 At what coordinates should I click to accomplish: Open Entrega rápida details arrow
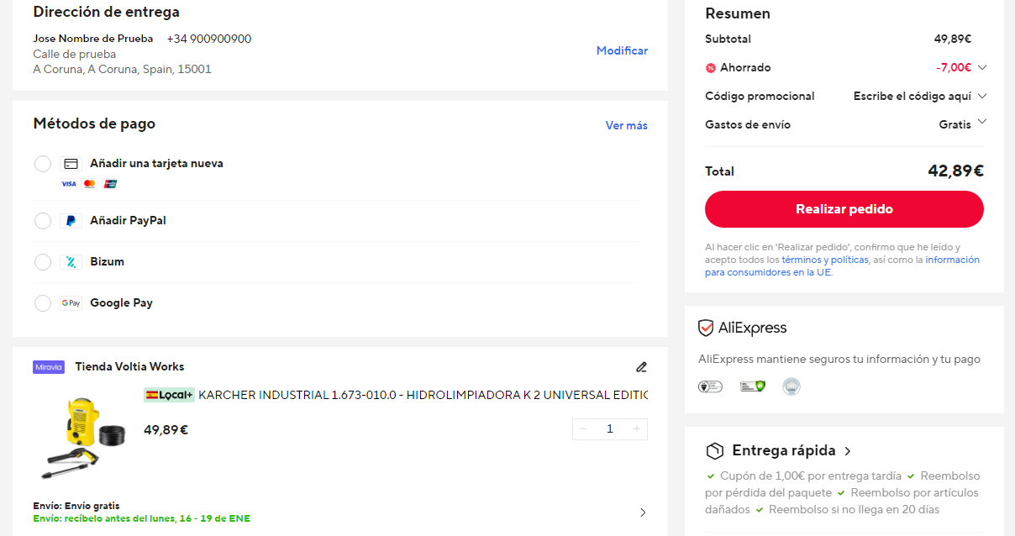click(x=847, y=451)
